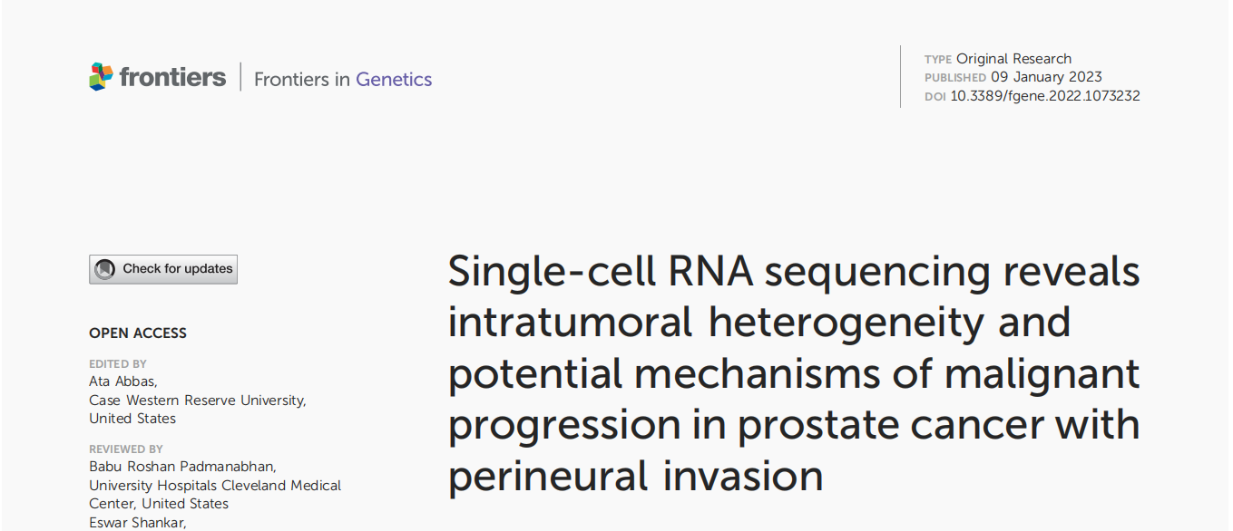The width and height of the screenshot is (1233, 531).
Task: Click editor name Ata Abbas
Action: [122, 381]
